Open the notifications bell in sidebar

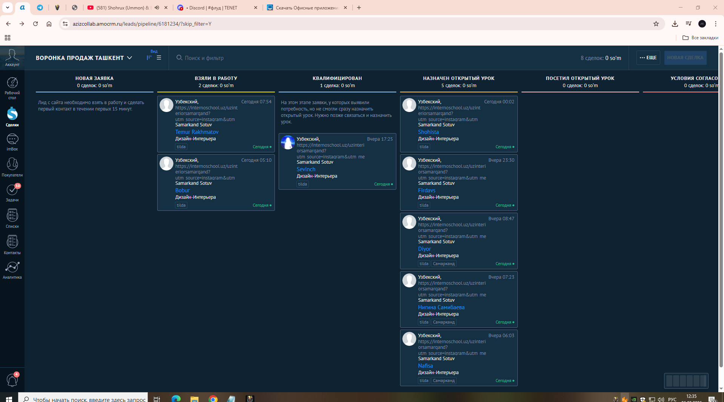[12, 380]
